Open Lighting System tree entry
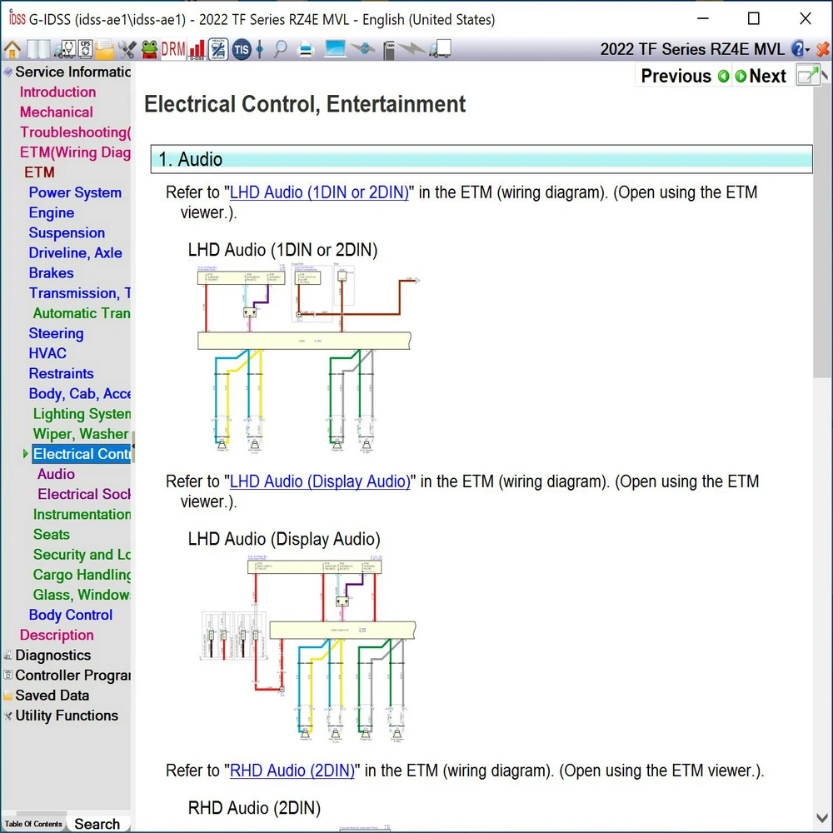 (82, 414)
